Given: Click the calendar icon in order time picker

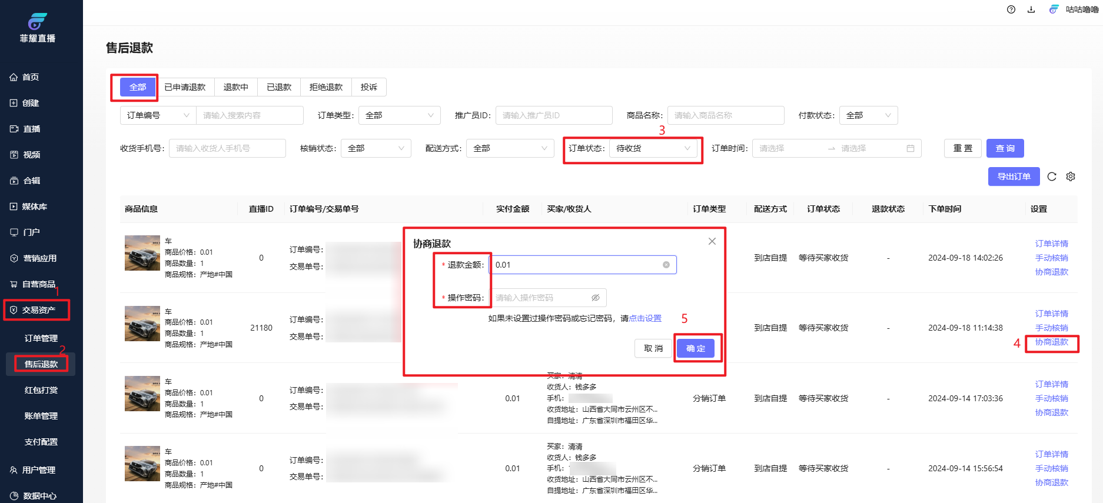Looking at the screenshot, I should tap(911, 148).
